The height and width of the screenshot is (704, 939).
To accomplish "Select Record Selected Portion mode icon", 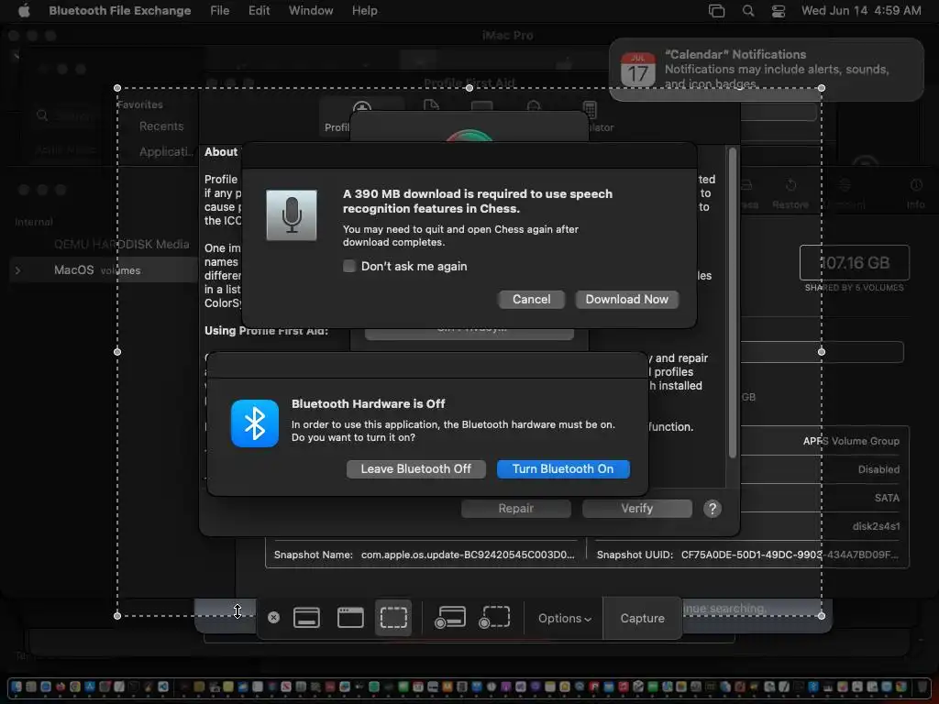I will 494,617.
